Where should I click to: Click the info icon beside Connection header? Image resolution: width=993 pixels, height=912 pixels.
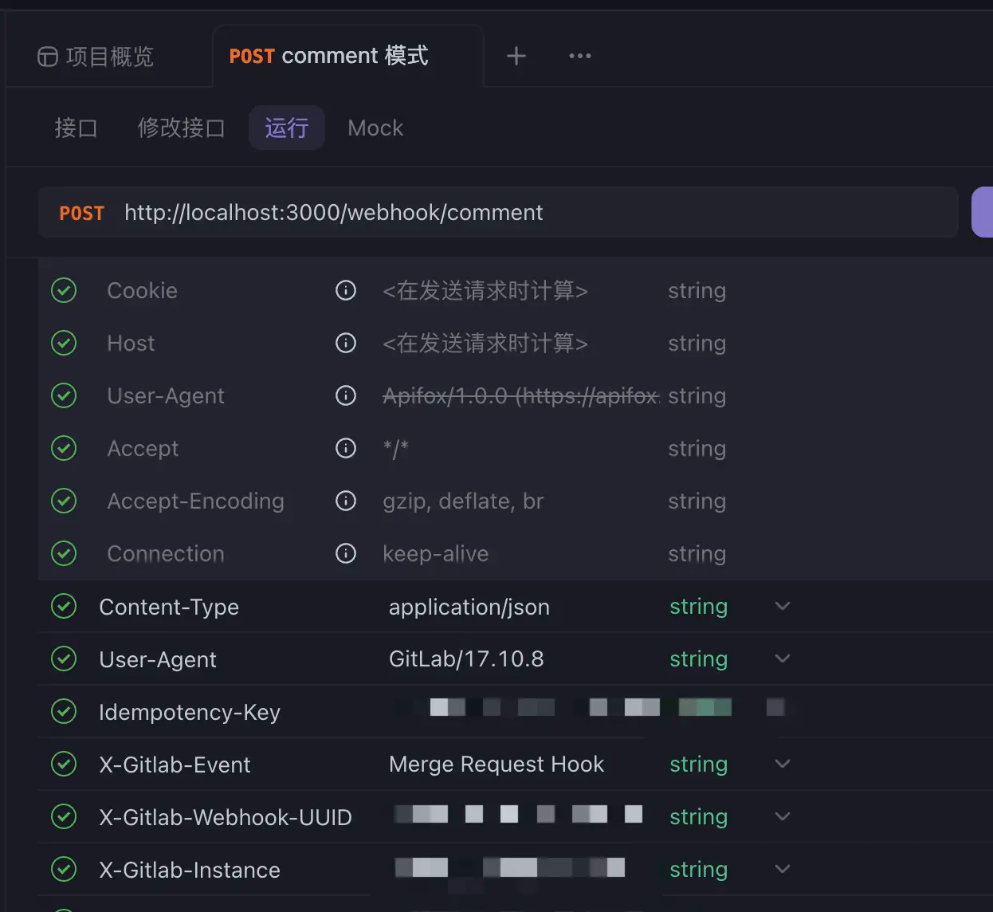(346, 553)
